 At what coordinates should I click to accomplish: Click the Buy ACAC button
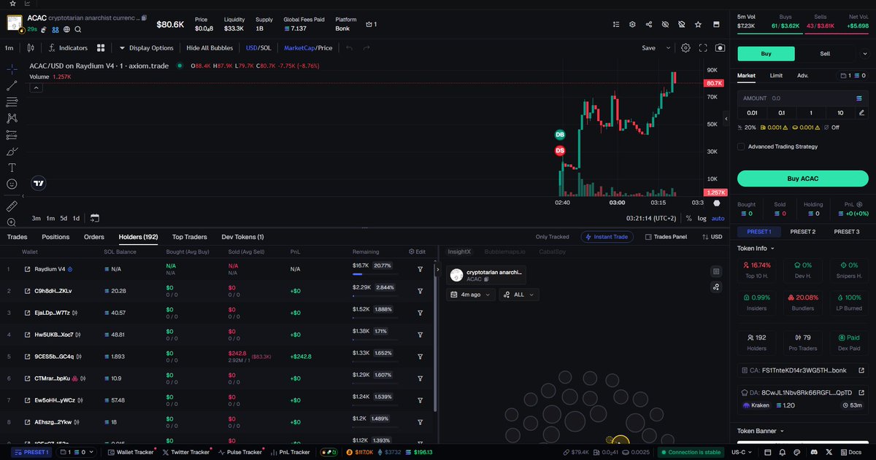pyautogui.click(x=802, y=179)
